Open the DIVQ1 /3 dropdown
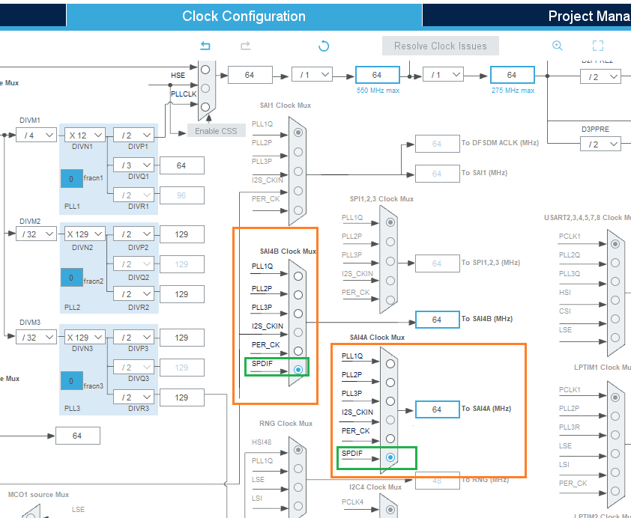Image resolution: width=631 pixels, height=518 pixels. click(133, 165)
